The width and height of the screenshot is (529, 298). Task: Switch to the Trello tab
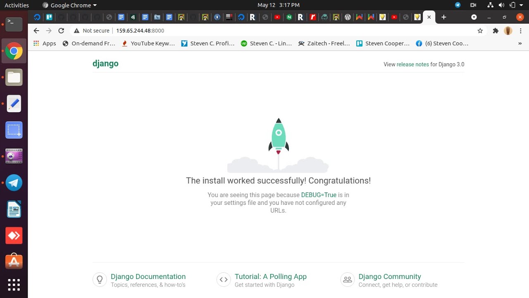pos(49,17)
